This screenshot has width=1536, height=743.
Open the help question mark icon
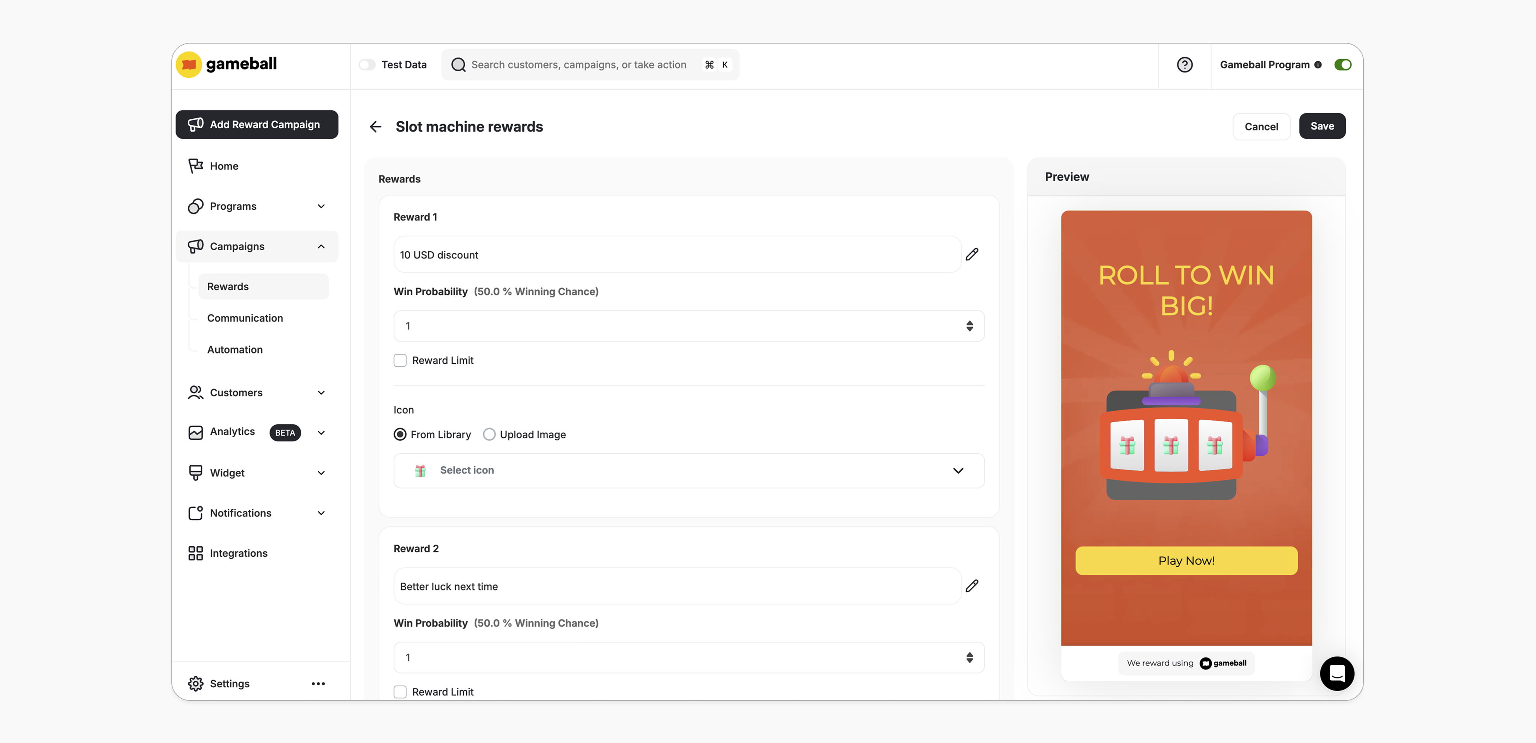[1184, 64]
